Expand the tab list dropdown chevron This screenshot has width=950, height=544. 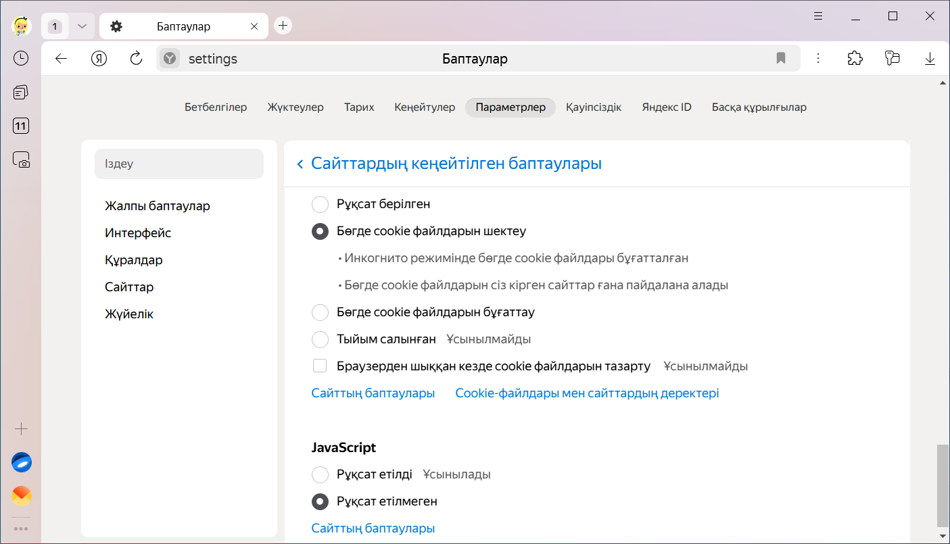82,26
